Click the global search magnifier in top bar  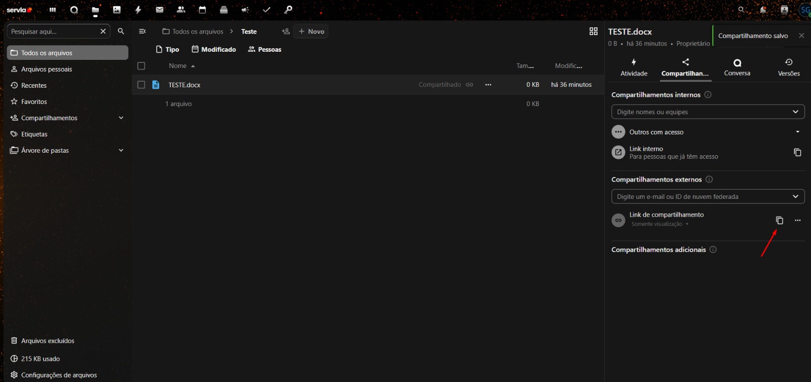pyautogui.click(x=742, y=10)
